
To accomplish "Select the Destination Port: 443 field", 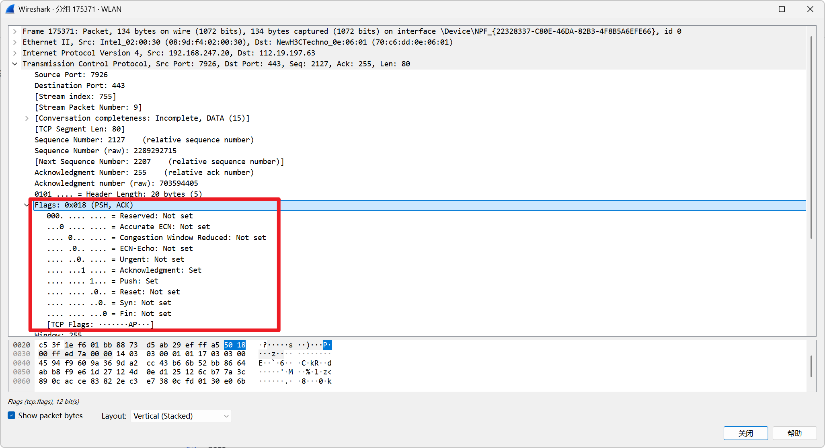I will point(80,86).
